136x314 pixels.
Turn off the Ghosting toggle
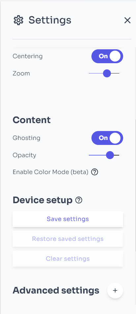tap(107, 138)
